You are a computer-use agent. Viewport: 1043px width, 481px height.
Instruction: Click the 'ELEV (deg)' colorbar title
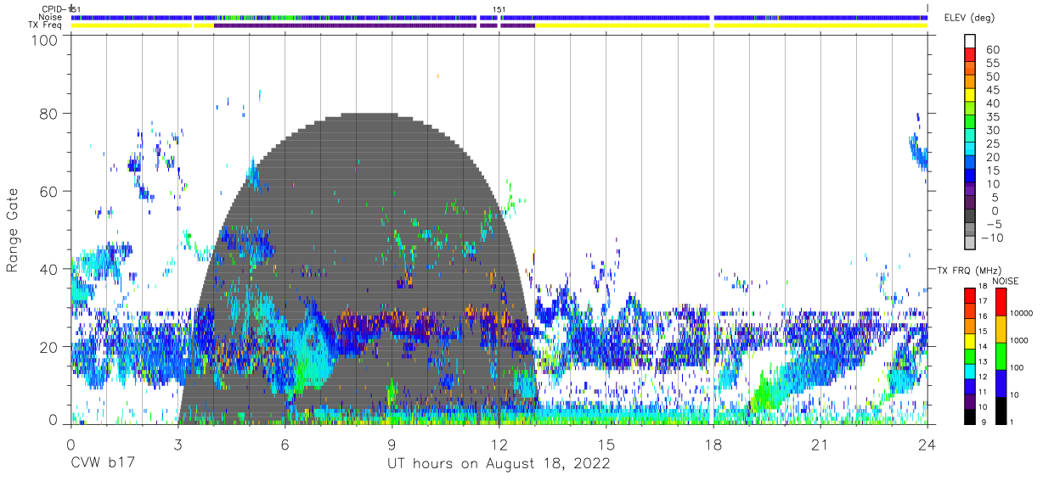[x=969, y=18]
